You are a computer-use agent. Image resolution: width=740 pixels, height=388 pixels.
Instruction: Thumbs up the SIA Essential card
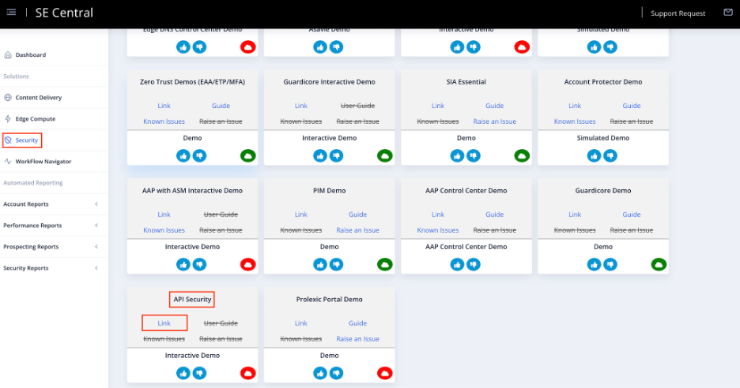(457, 155)
